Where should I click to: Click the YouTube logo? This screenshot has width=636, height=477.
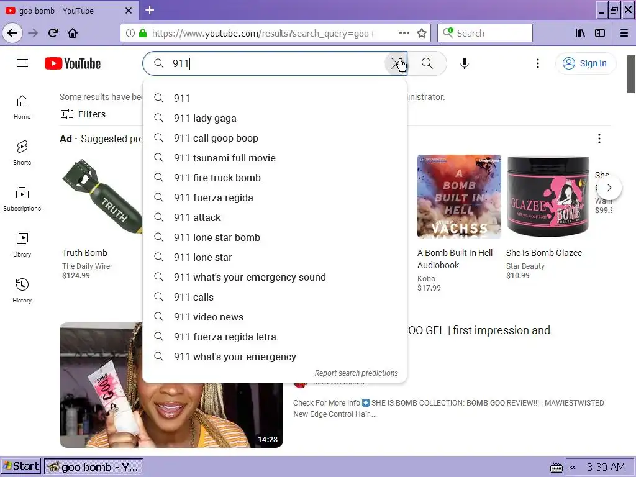pos(73,64)
